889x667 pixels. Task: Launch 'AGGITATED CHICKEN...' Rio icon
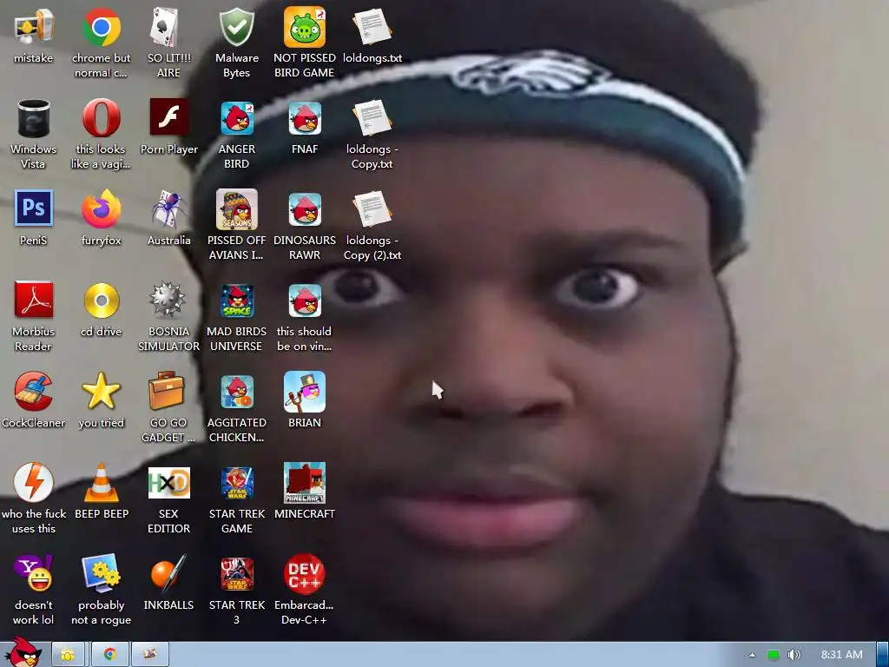pyautogui.click(x=236, y=392)
